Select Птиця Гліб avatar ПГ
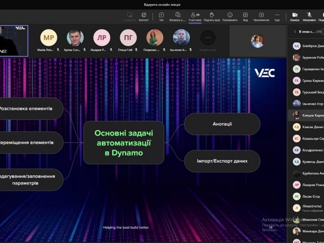324x243 pixels. tap(128, 38)
